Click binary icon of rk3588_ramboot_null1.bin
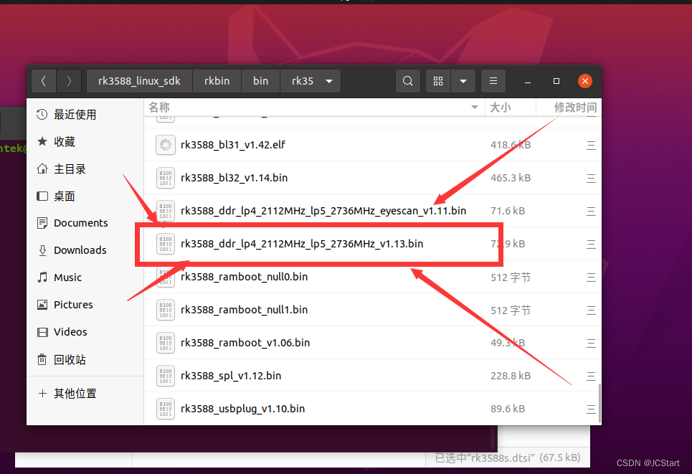The image size is (692, 474). tap(166, 310)
